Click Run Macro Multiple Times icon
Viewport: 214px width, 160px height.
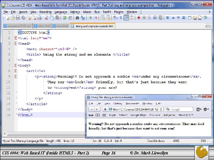coord(155,18)
